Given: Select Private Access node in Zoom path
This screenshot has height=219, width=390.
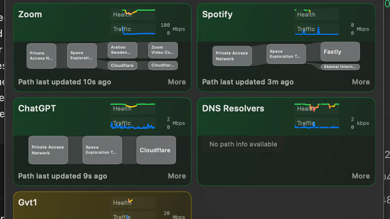Looking at the screenshot, I should click(x=41, y=56).
